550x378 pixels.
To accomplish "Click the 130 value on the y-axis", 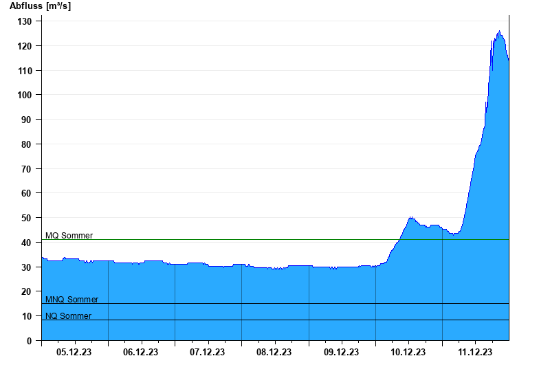I will coord(25,21).
